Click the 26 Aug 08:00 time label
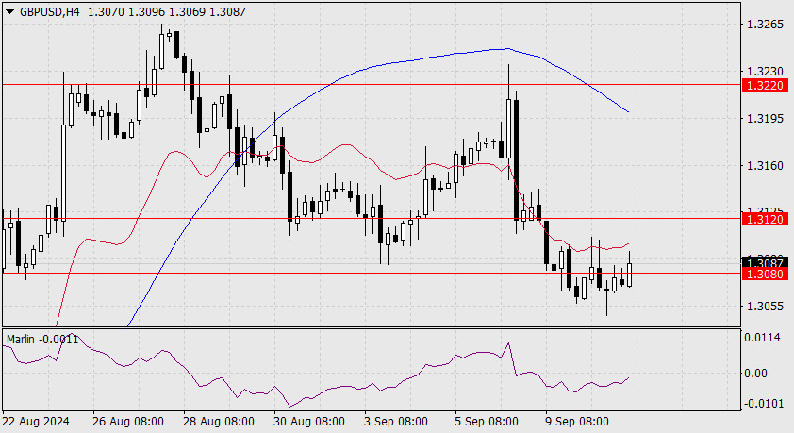The width and height of the screenshot is (794, 433). click(x=128, y=422)
